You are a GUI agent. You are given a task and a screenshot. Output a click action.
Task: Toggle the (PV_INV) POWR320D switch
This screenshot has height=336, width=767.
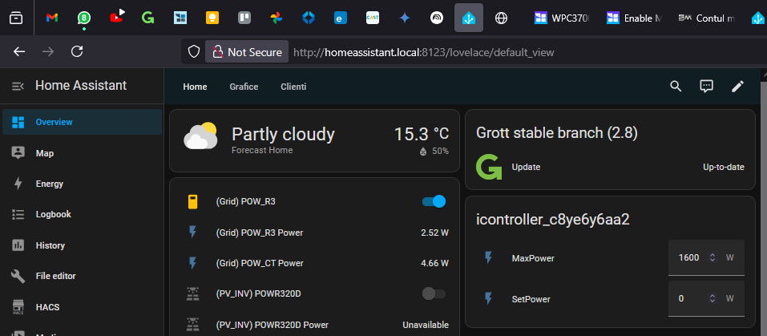434,294
